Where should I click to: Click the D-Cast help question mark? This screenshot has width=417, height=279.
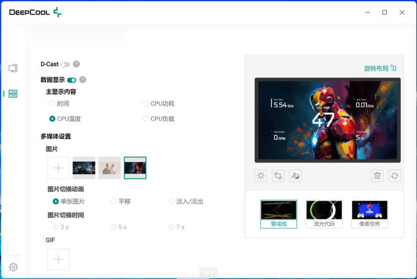(x=76, y=64)
